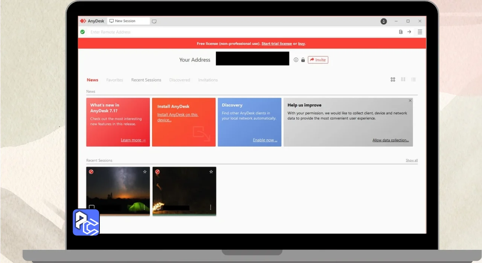Click the AnyDesk logo in title bar
The height and width of the screenshot is (263, 482).
(83, 21)
